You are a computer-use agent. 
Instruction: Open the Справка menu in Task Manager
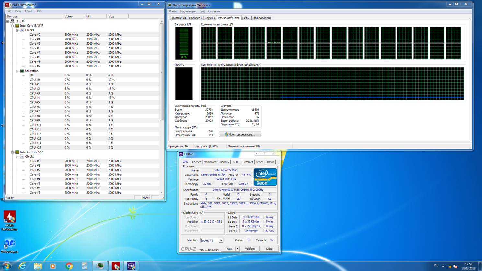tap(214, 11)
